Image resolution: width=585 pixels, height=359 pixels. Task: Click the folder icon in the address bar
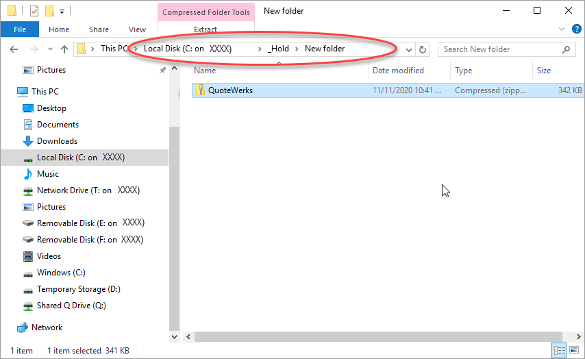click(x=81, y=49)
